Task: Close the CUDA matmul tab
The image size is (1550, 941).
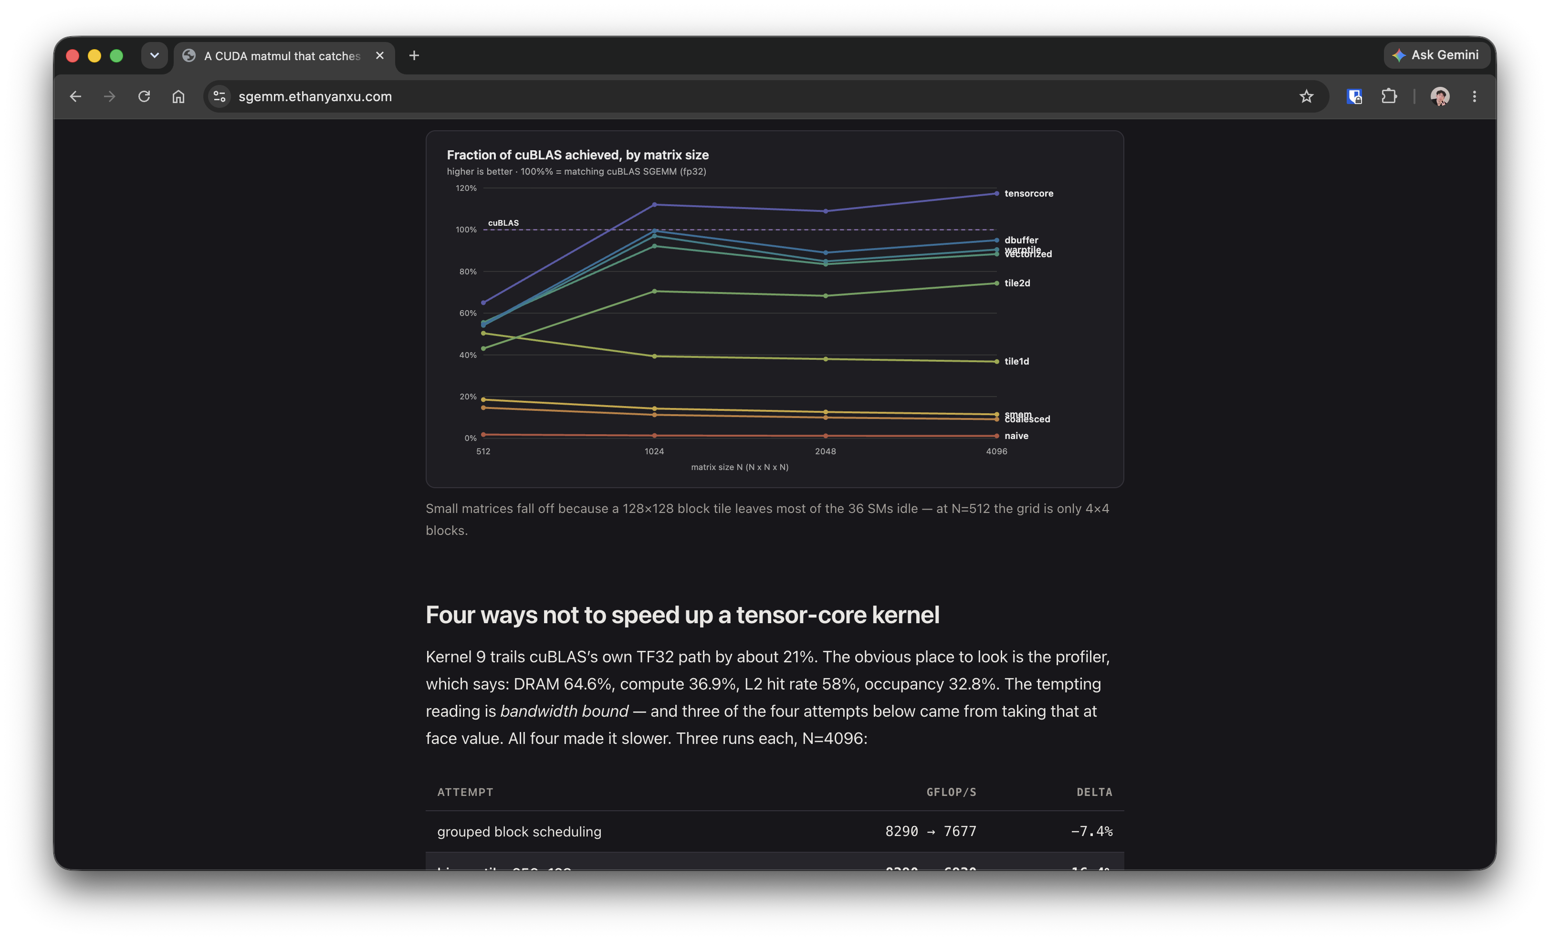Action: pyautogui.click(x=380, y=55)
